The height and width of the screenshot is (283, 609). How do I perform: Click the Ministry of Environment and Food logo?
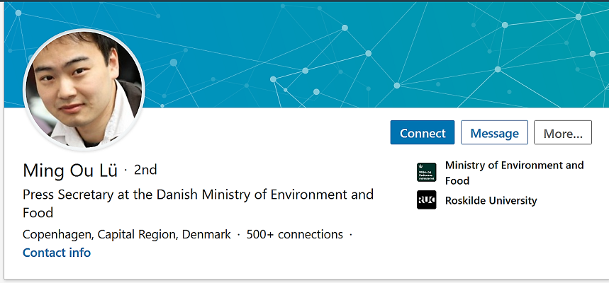pyautogui.click(x=427, y=172)
